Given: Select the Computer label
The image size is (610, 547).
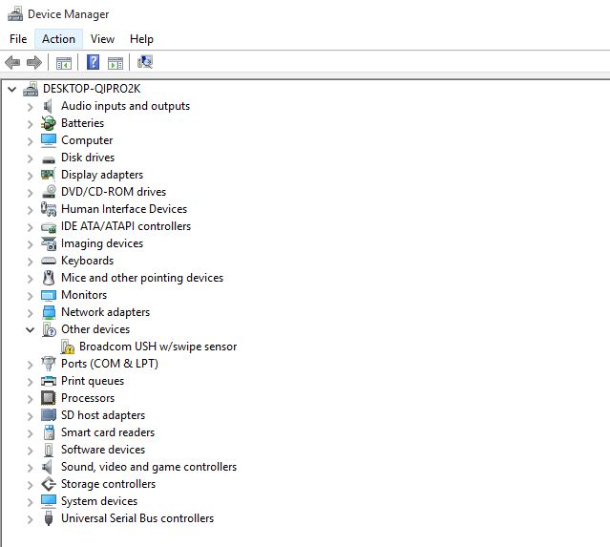Looking at the screenshot, I should (x=87, y=140).
